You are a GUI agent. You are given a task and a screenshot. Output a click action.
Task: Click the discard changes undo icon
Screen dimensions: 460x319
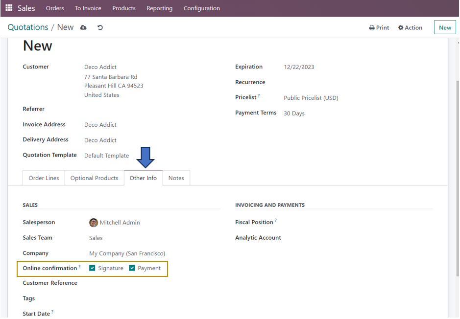click(x=100, y=27)
